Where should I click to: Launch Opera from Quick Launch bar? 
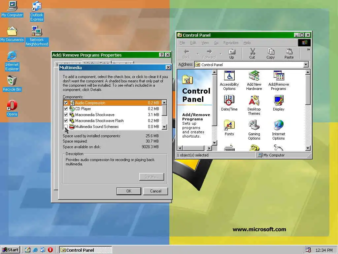point(50,250)
